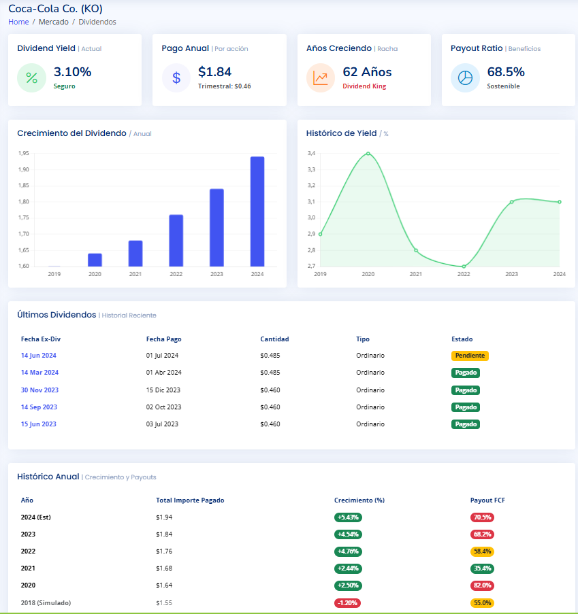Viewport: 578px width, 614px height.
Task: Click the Fecha Pago column header
Action: 164,339
